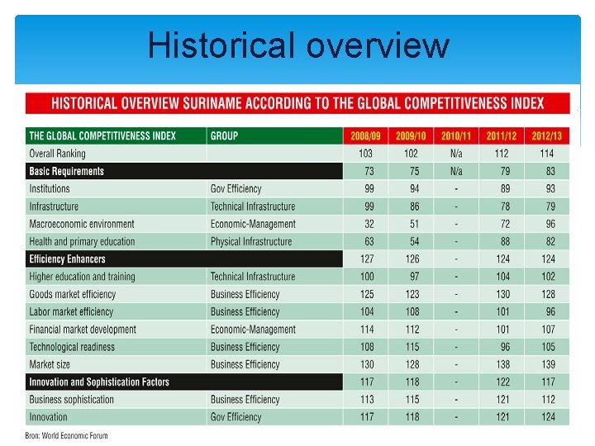Click Efficiency Enhancers 2008/09 value 127
This screenshot has width=595, height=446.
click(x=367, y=259)
